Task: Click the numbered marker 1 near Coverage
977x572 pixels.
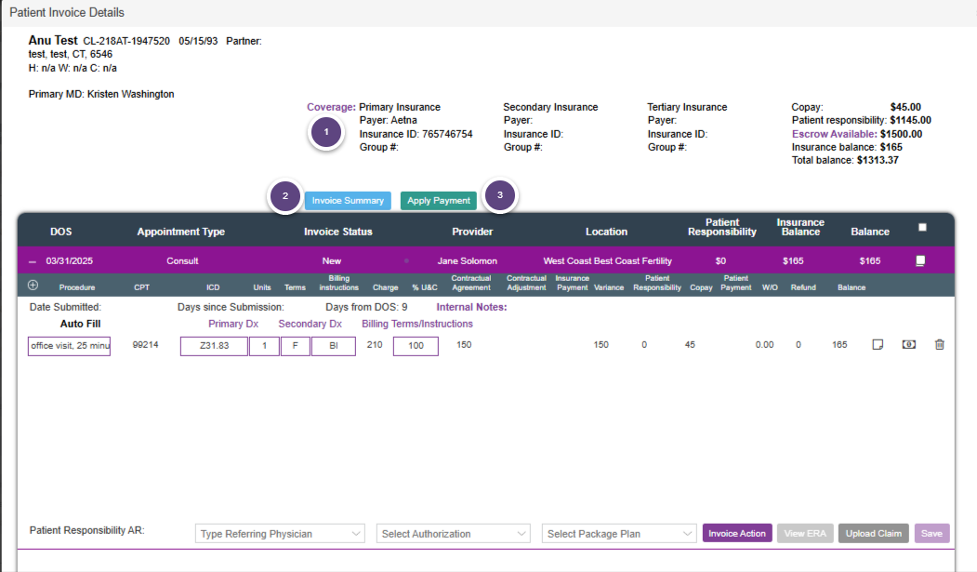Action: [325, 132]
